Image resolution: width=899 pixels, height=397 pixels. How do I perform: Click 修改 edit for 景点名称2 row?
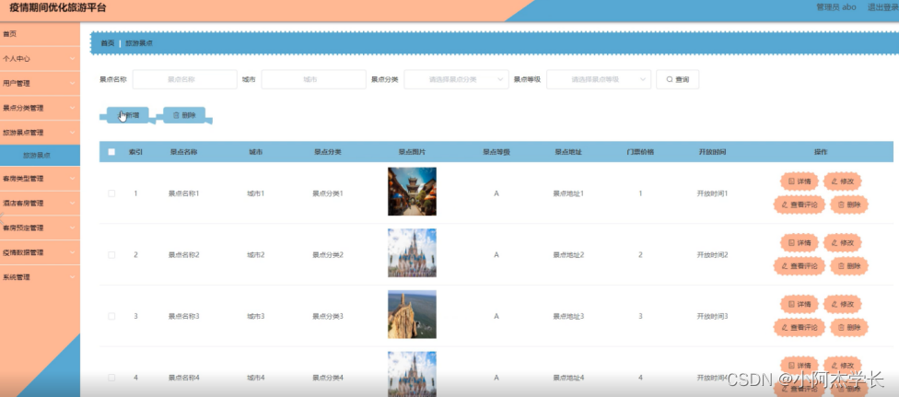tap(843, 242)
